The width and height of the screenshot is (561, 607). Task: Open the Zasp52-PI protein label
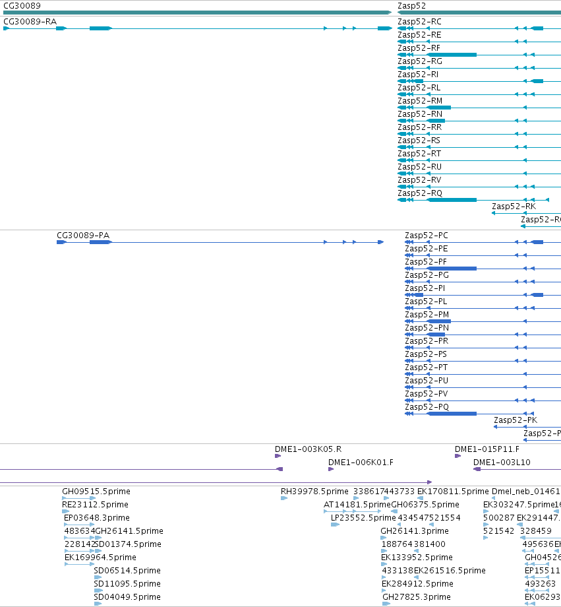pyautogui.click(x=425, y=288)
